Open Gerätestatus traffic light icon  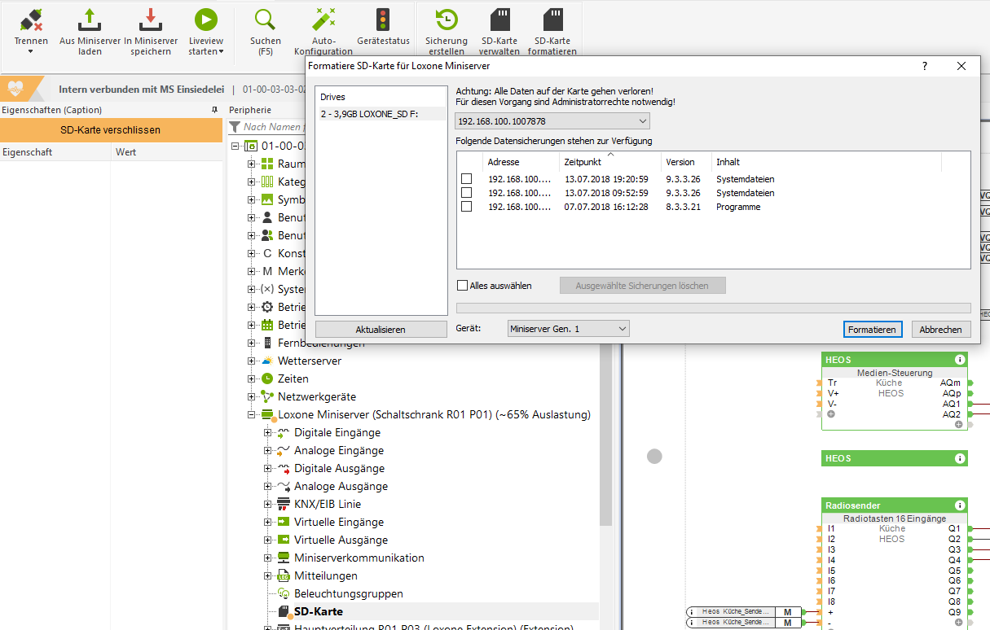(383, 20)
